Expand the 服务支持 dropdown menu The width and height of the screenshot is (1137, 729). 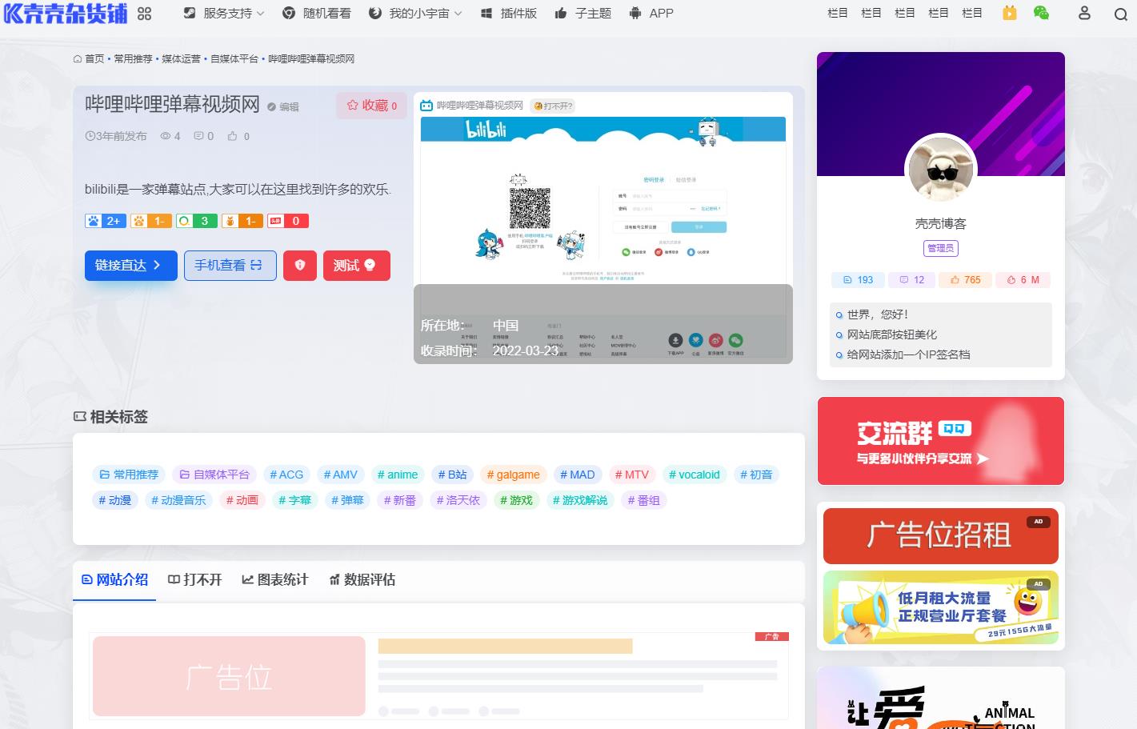(224, 14)
